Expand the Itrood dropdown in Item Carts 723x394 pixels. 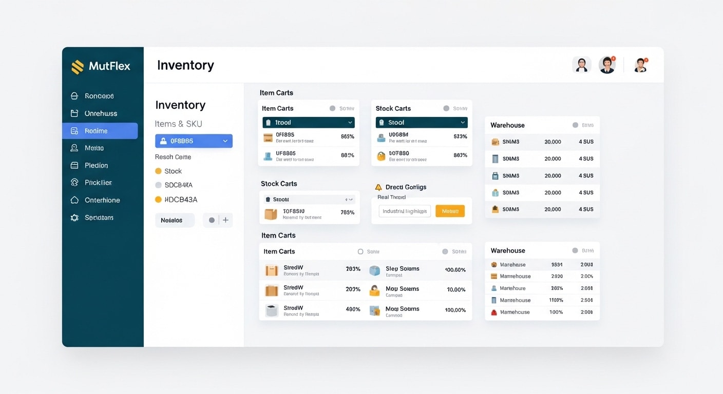click(309, 123)
